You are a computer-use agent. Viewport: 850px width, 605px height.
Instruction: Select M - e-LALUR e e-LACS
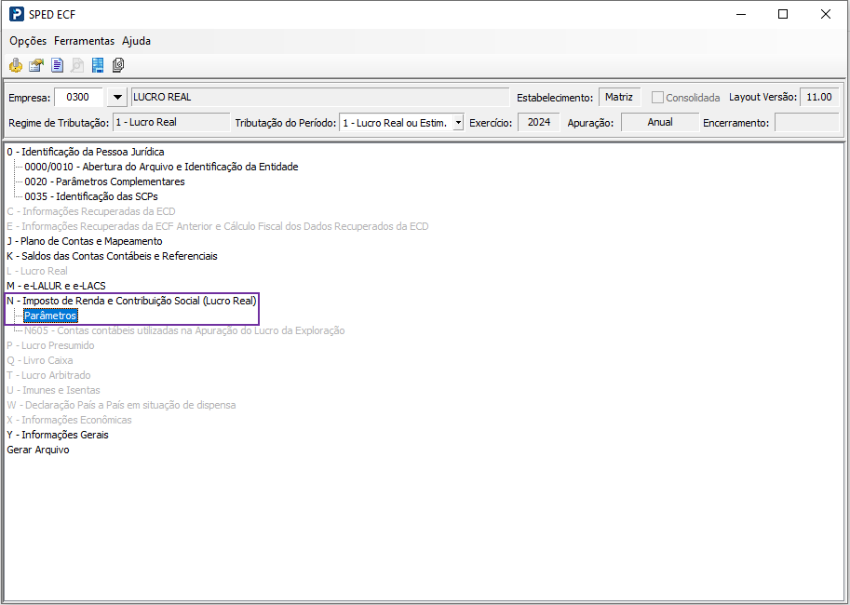(57, 286)
